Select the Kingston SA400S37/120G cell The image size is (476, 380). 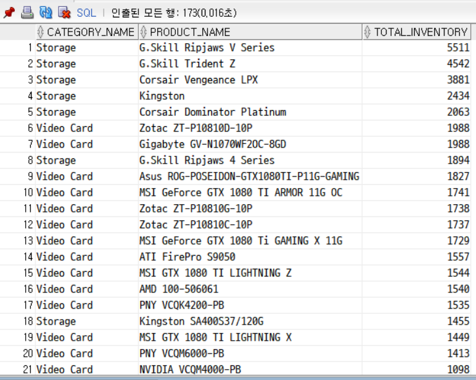point(250,321)
